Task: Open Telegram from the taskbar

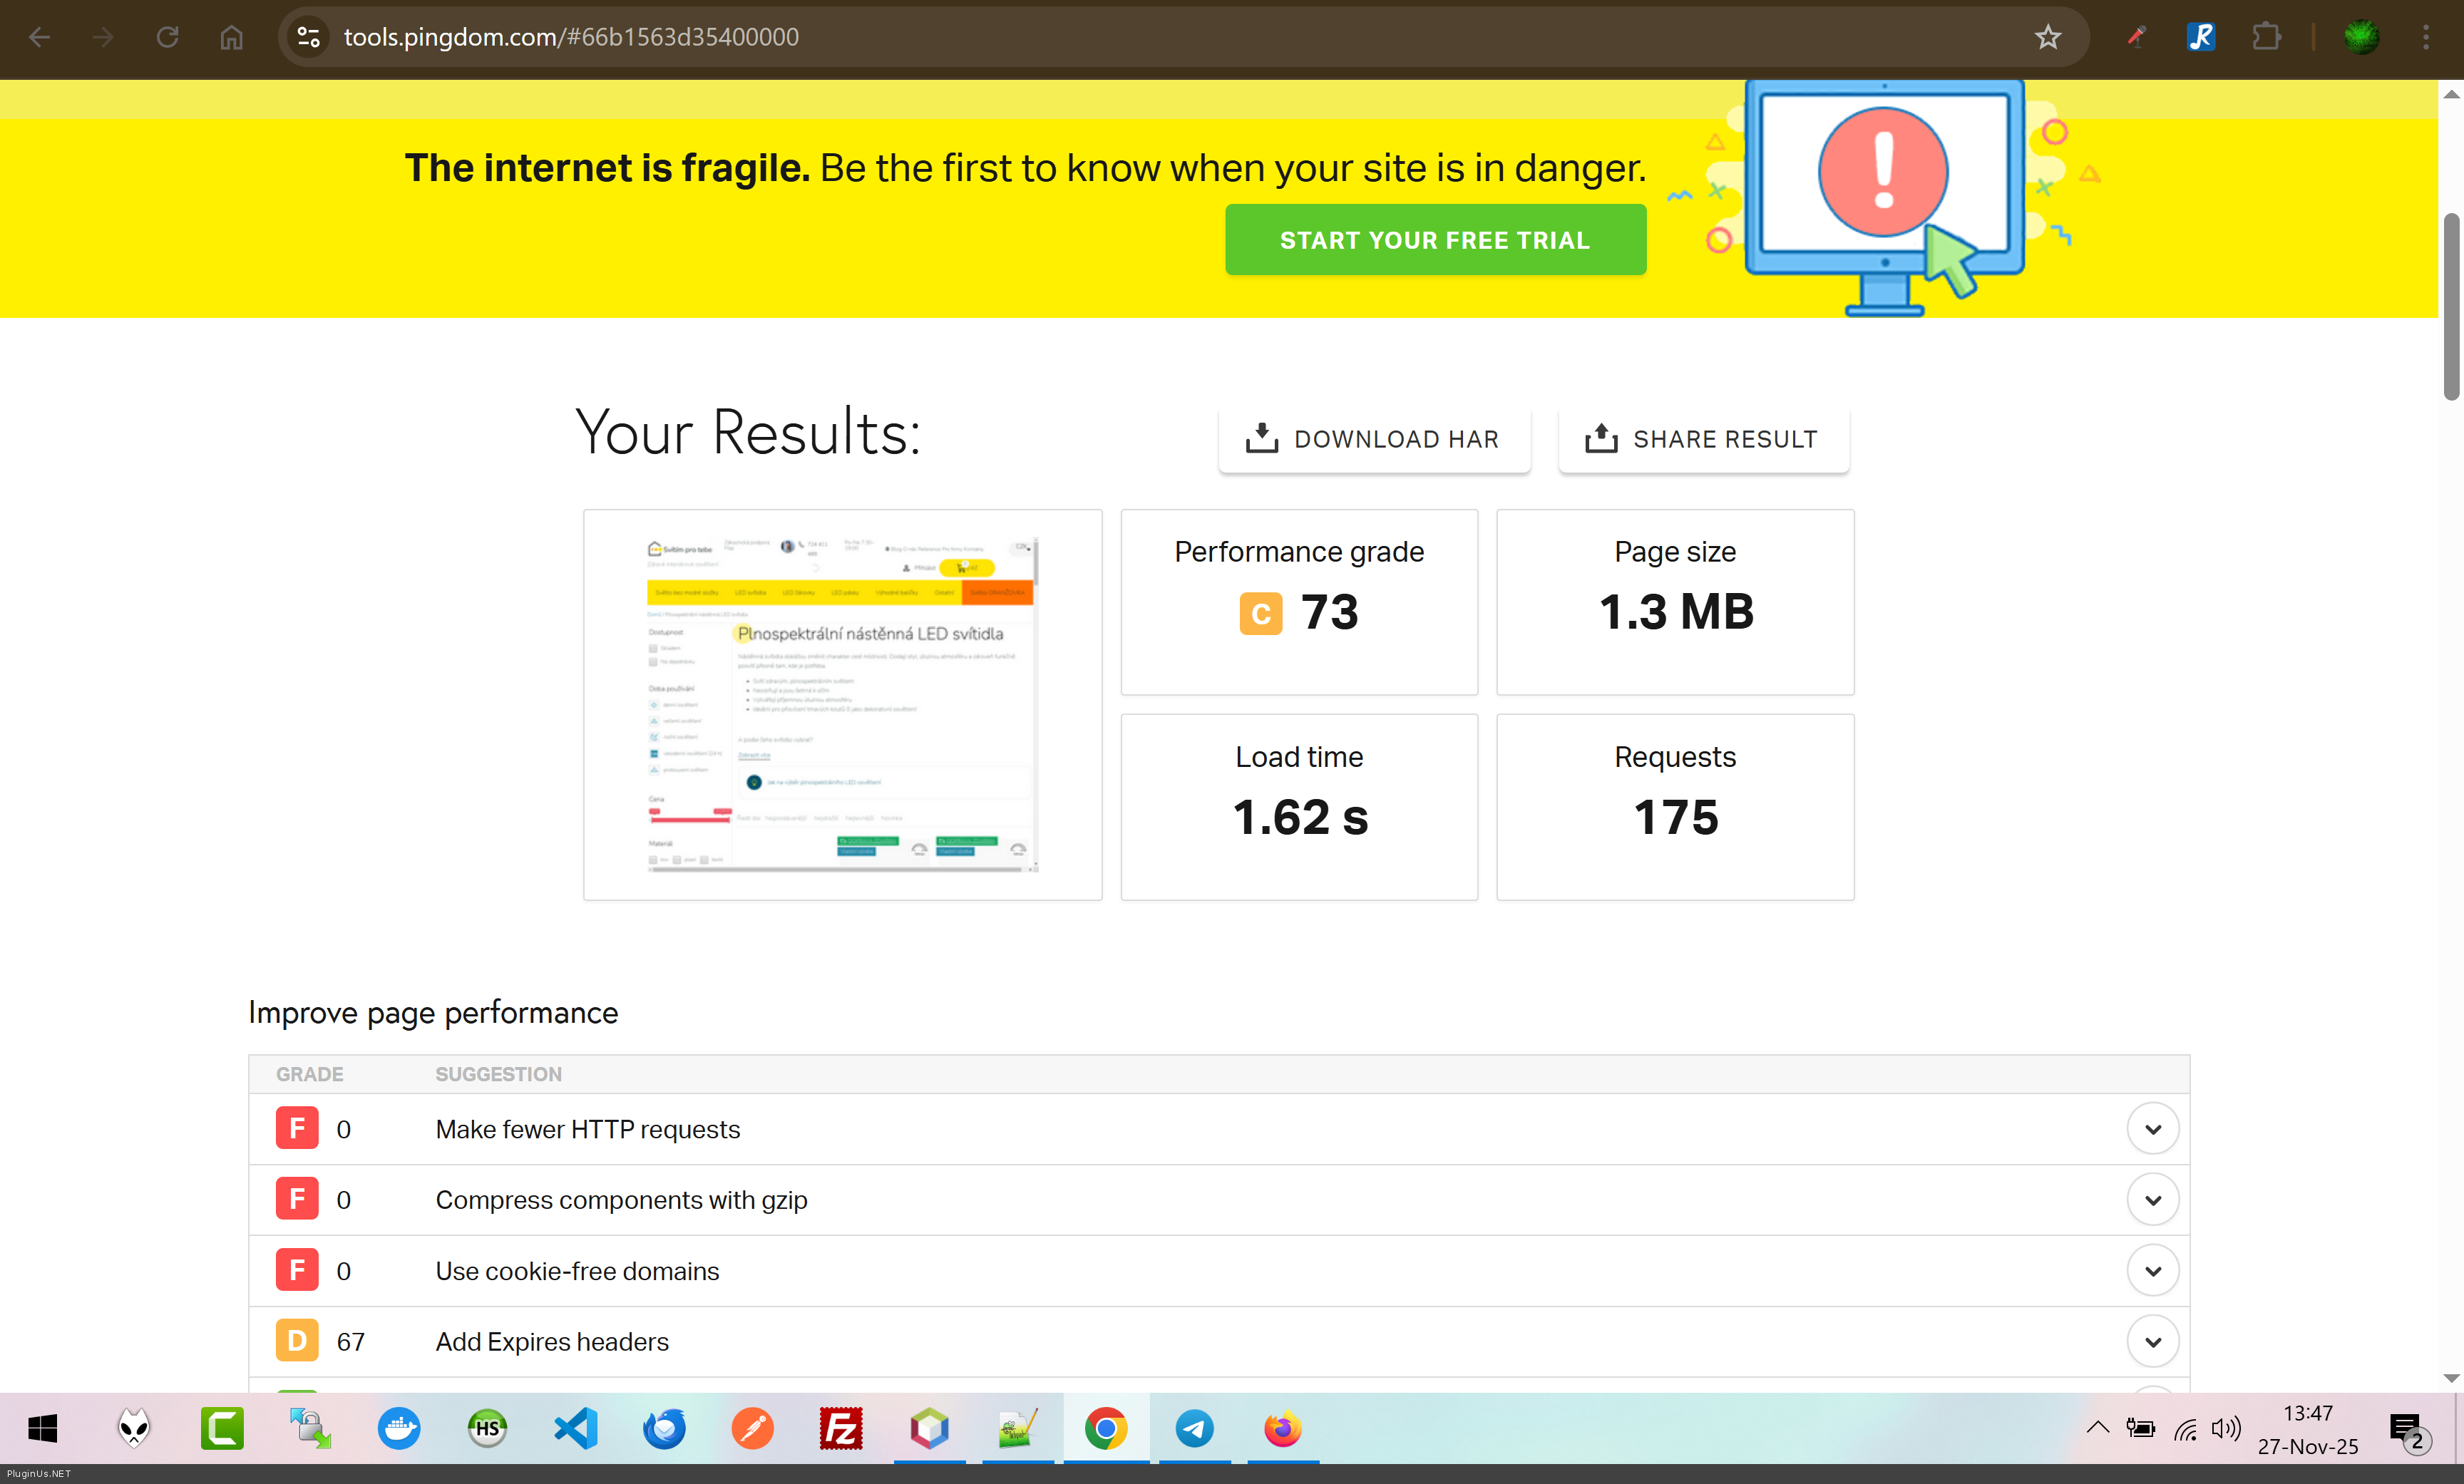Action: tap(1194, 1428)
